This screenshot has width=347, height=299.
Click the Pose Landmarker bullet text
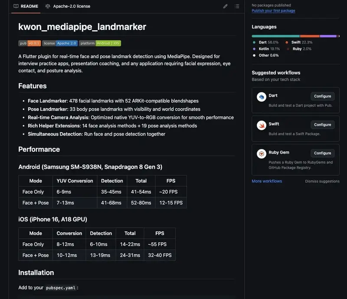pos(114,109)
